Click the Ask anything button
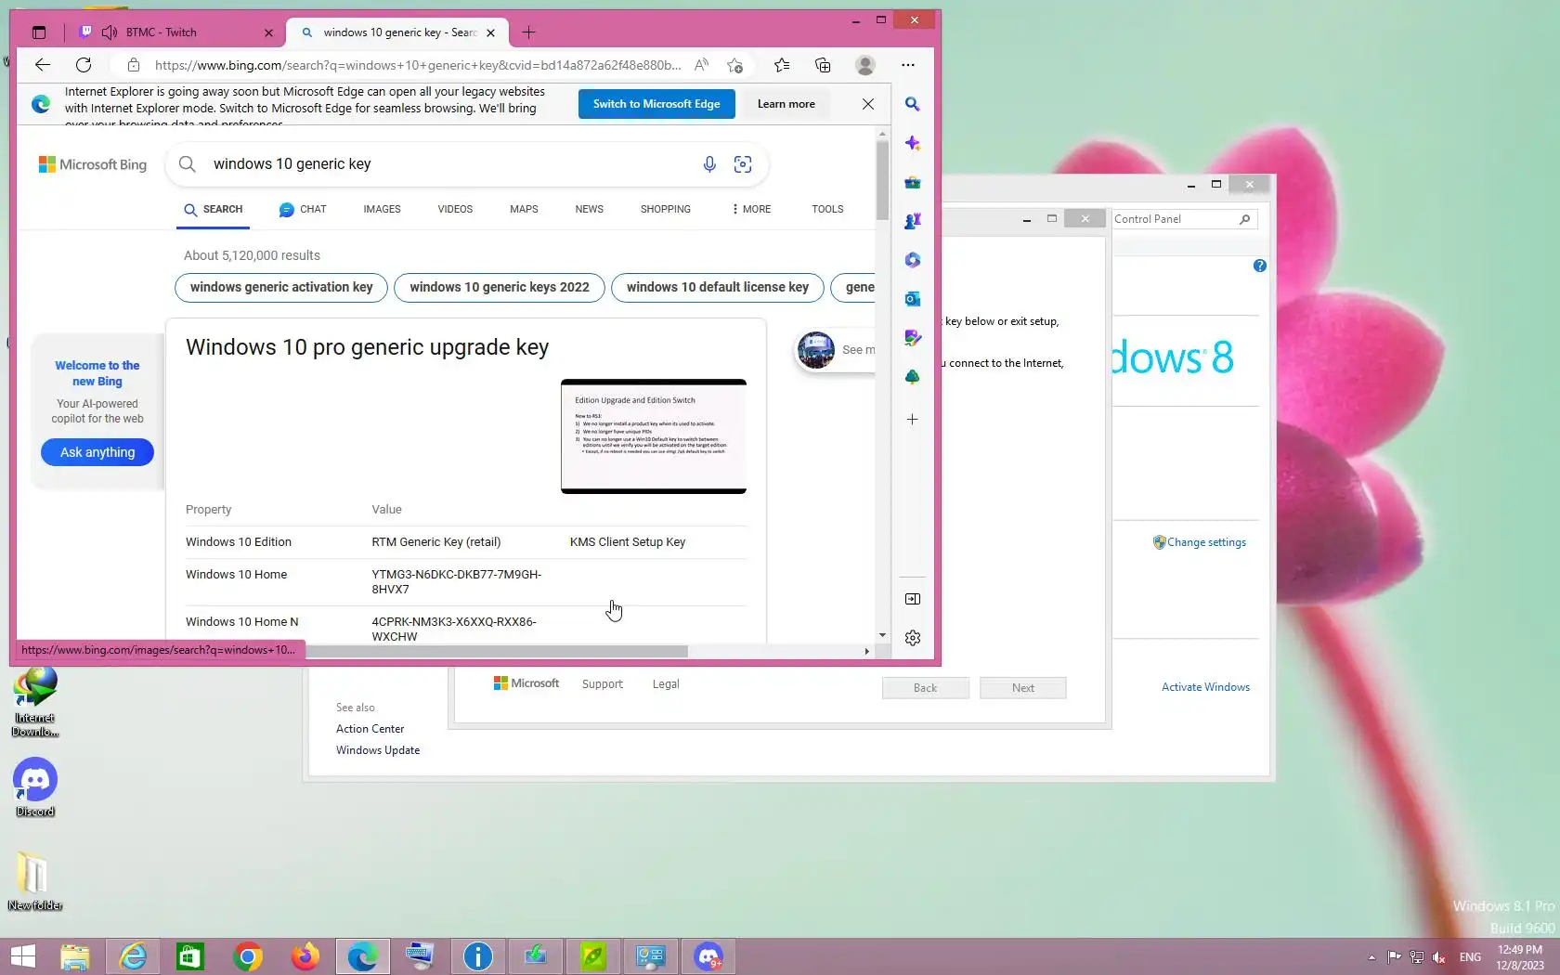Viewport: 1560px width, 975px height. coord(97,452)
